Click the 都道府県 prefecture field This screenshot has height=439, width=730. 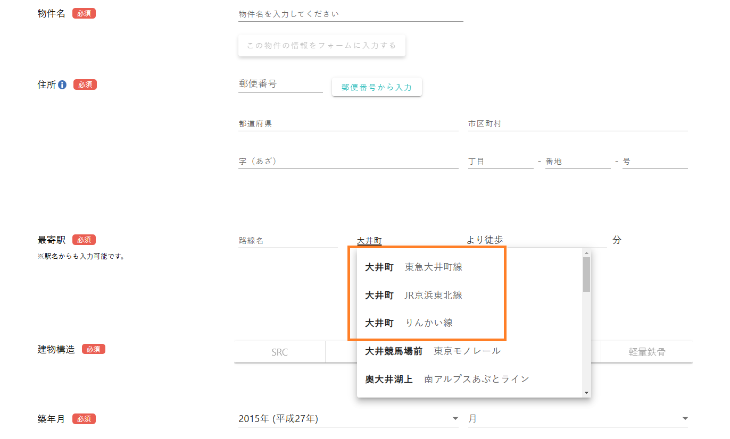tap(348, 124)
